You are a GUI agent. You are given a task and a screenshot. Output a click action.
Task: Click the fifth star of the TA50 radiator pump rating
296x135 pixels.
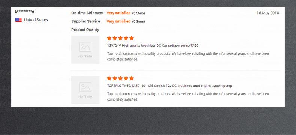(132, 38)
